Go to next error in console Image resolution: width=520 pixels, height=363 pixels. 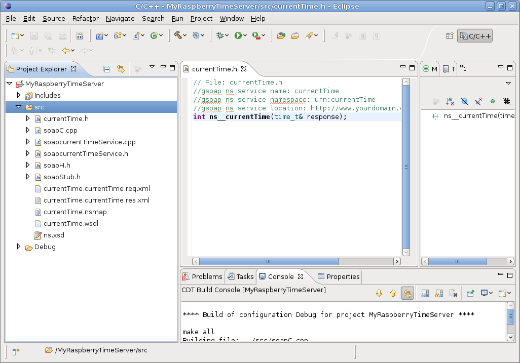pos(379,293)
